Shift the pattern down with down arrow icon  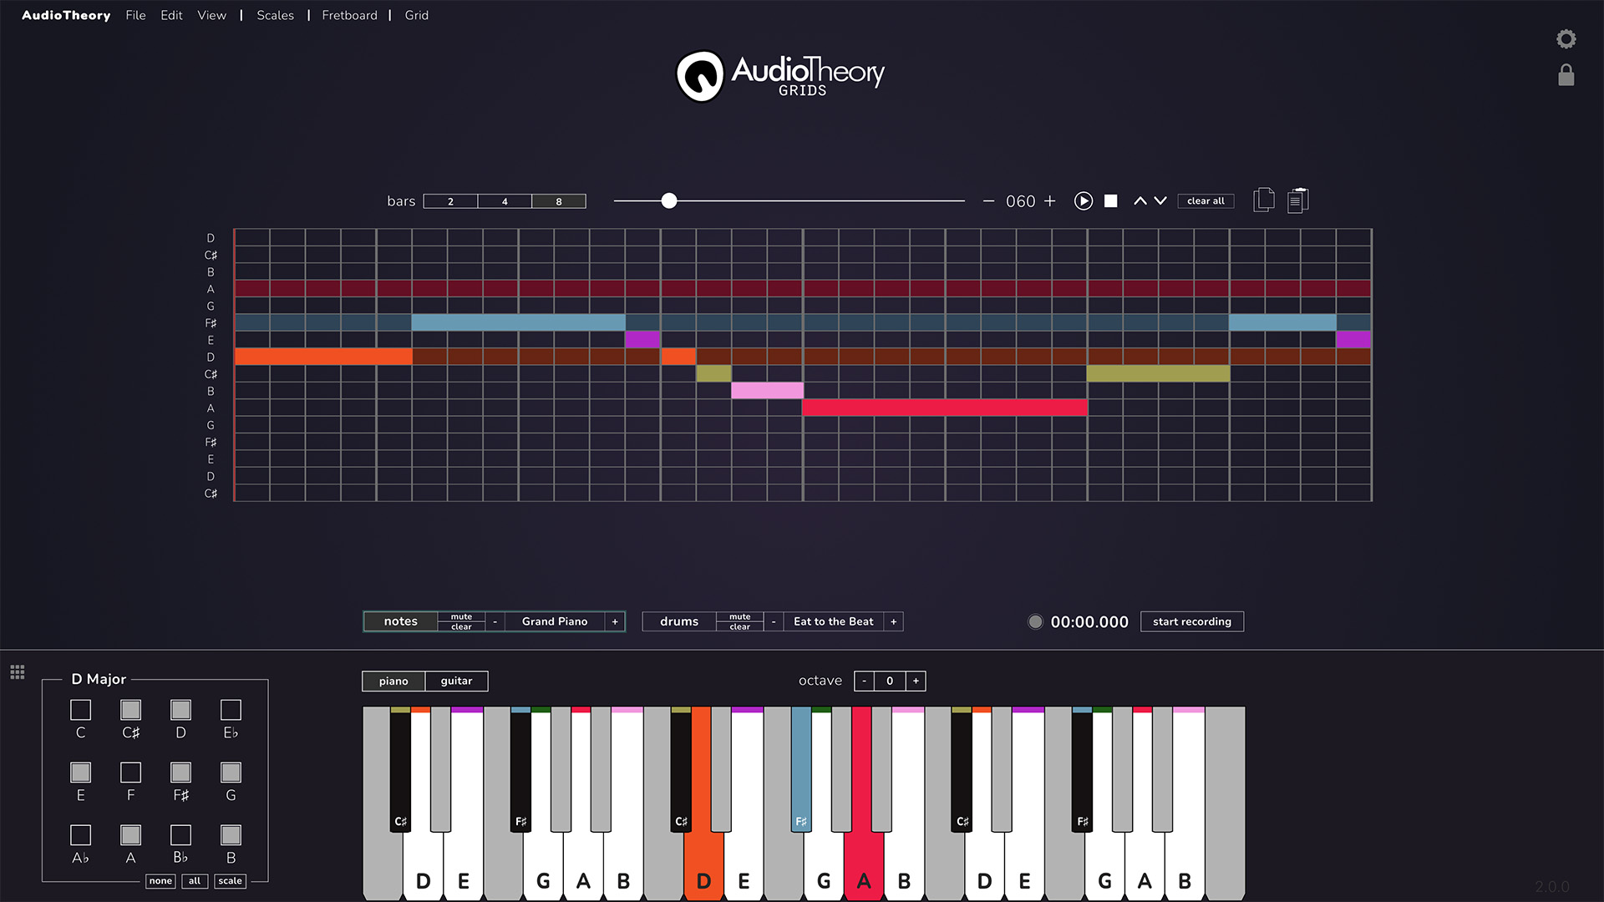pyautogui.click(x=1160, y=200)
